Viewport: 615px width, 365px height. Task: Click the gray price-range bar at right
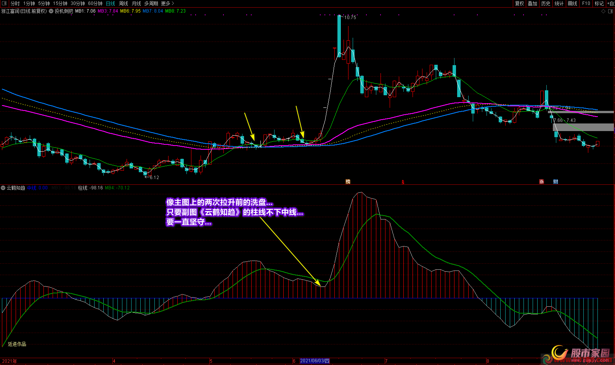click(x=583, y=127)
